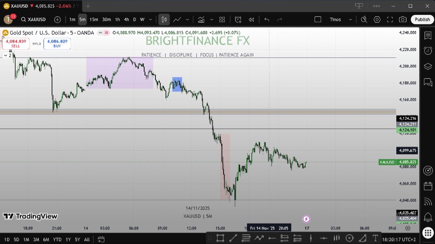Set date range to All
Screen dimensions: 435x244
(x=87, y=240)
